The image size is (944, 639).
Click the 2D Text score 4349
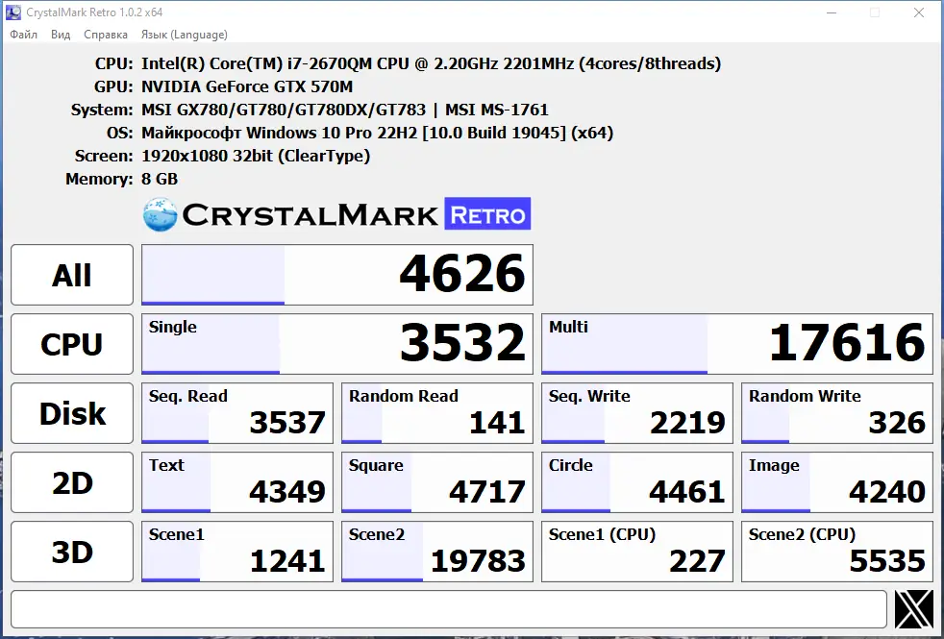click(x=237, y=482)
